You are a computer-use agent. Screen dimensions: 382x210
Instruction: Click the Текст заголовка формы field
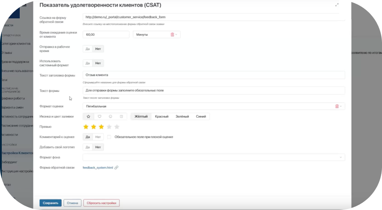click(214, 75)
